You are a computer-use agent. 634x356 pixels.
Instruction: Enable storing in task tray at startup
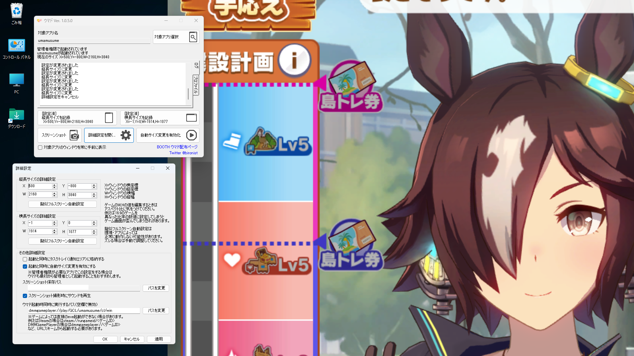(x=25, y=259)
